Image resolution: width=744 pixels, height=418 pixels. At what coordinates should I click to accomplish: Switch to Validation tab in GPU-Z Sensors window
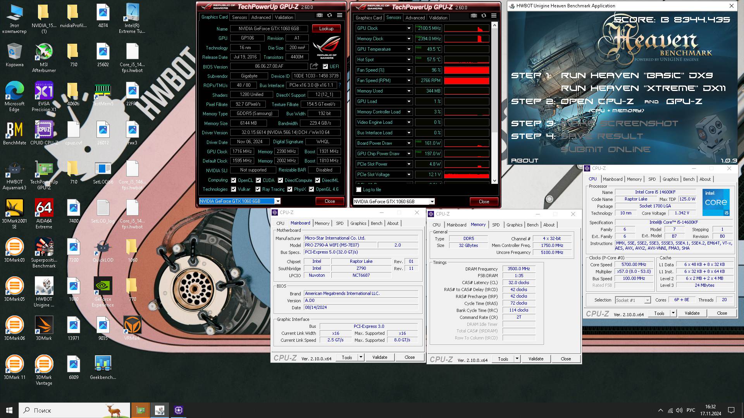(x=438, y=18)
